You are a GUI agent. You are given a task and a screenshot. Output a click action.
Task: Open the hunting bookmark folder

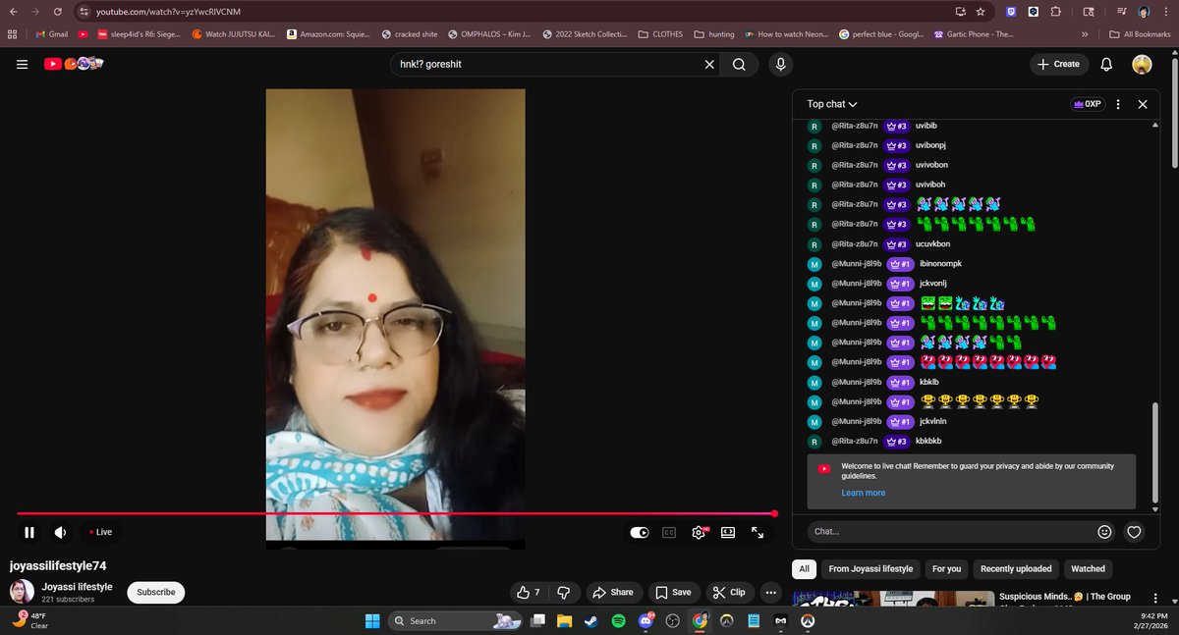(x=714, y=33)
